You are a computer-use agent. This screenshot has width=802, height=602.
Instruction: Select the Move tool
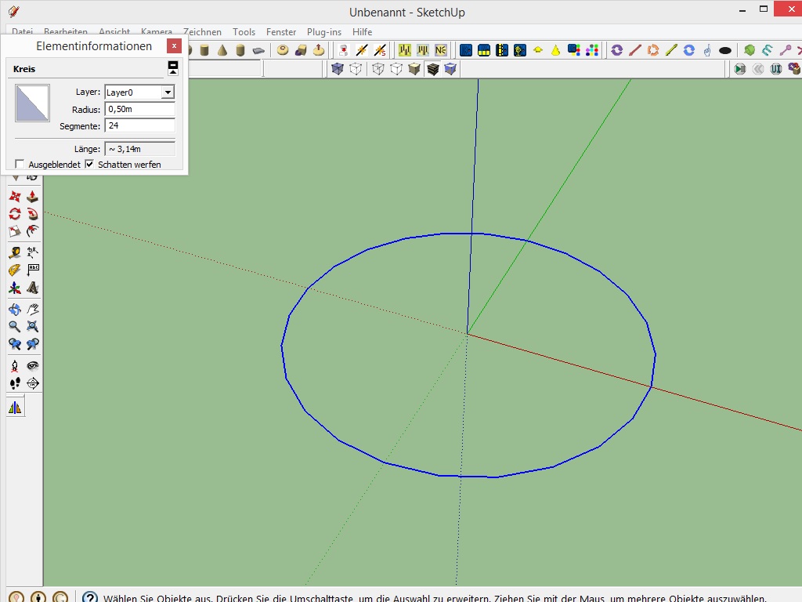tap(15, 196)
